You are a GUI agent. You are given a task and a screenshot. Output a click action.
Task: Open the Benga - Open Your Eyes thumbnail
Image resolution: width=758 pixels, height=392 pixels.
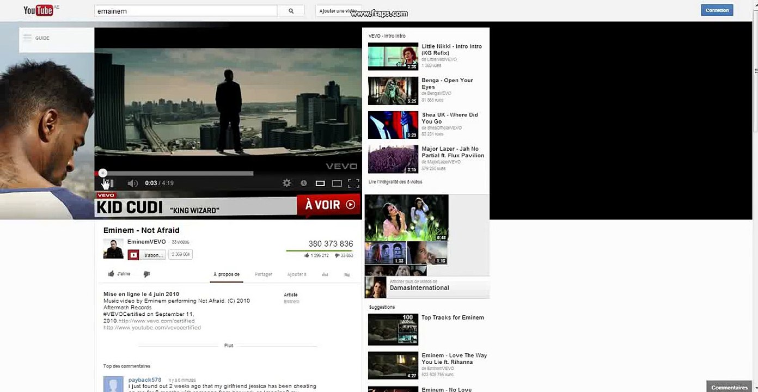(393, 91)
